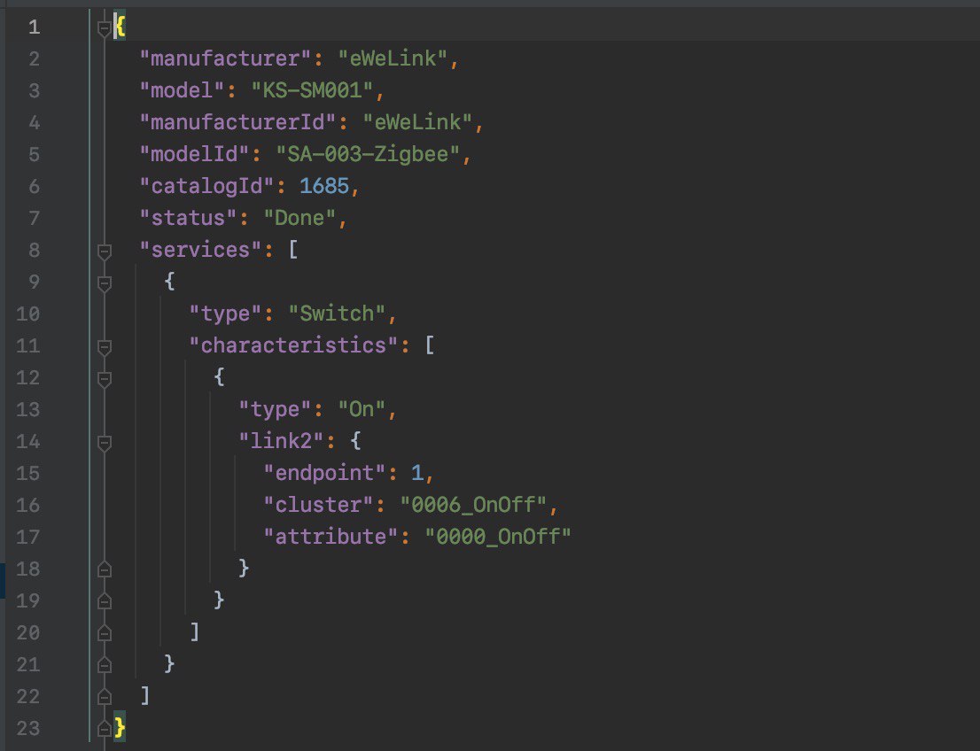Collapse the service object fold on line 9

tap(105, 283)
